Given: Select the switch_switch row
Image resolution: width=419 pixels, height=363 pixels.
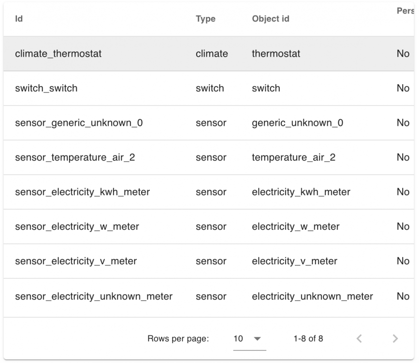Looking at the screenshot, I should tap(46, 88).
